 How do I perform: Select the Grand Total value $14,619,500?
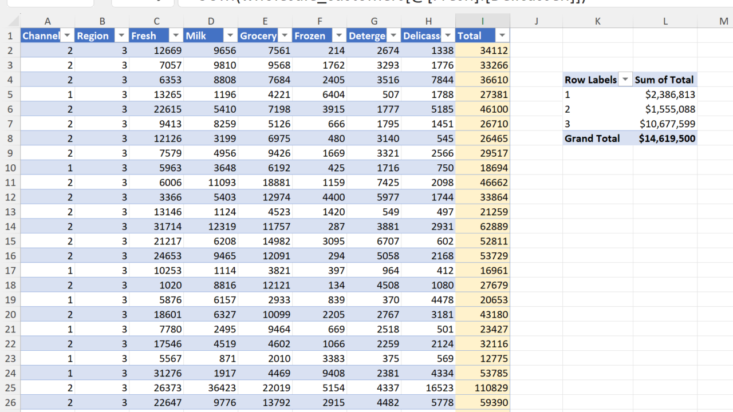click(667, 138)
